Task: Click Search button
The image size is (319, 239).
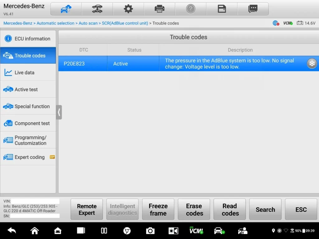Action: (x=265, y=209)
